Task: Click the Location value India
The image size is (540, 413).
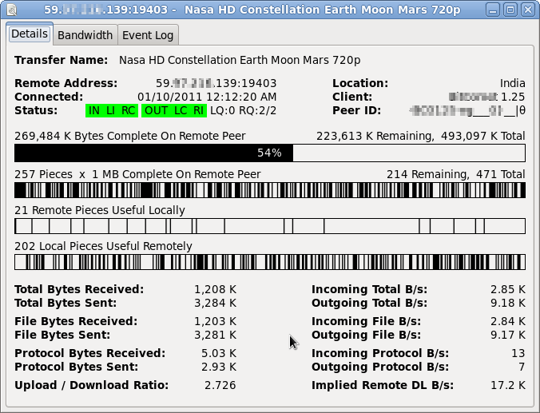Action: coord(513,83)
